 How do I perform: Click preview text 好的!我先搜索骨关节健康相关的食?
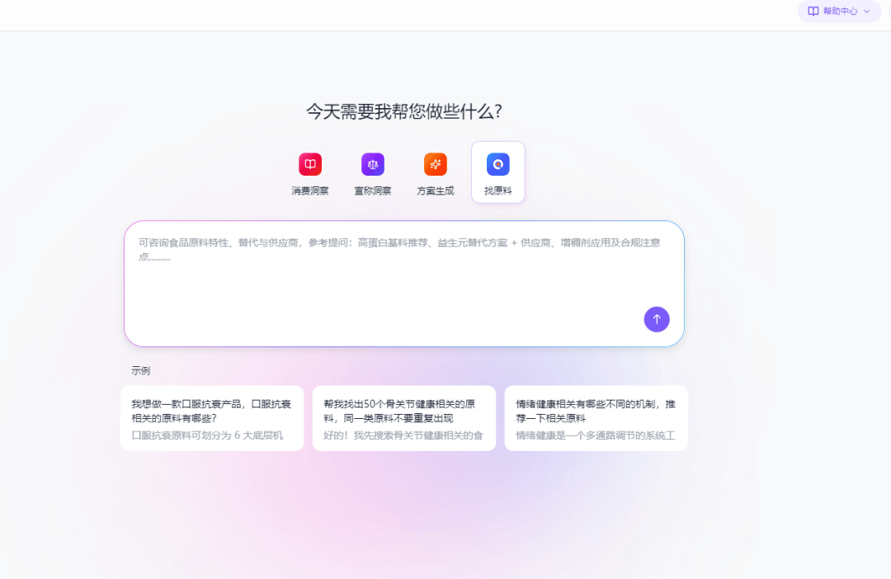tap(403, 435)
